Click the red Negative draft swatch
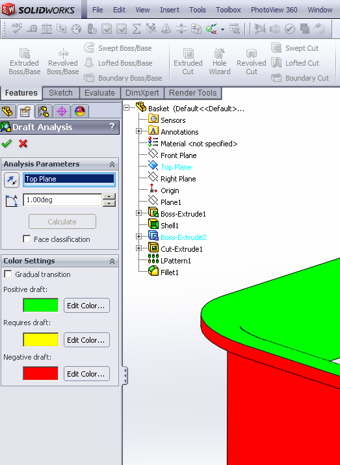This screenshot has height=465, width=340. click(x=41, y=374)
